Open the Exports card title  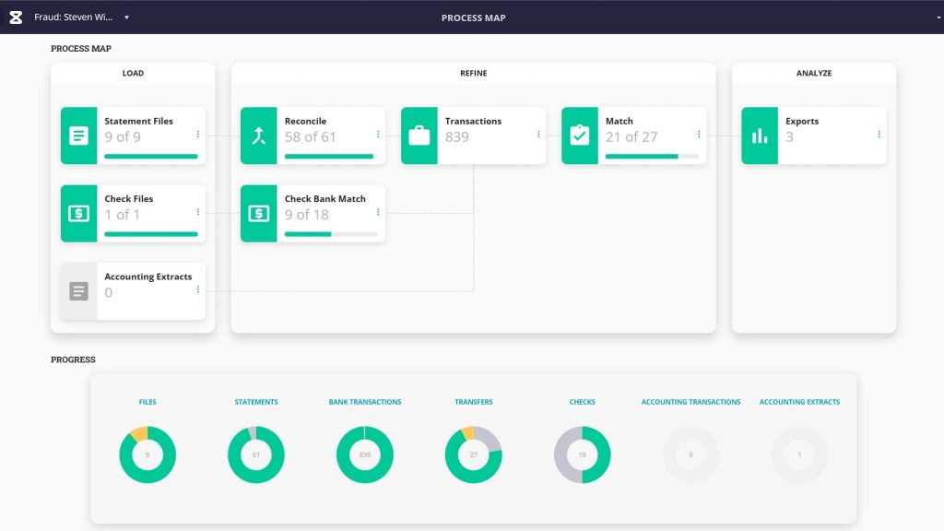tap(802, 121)
